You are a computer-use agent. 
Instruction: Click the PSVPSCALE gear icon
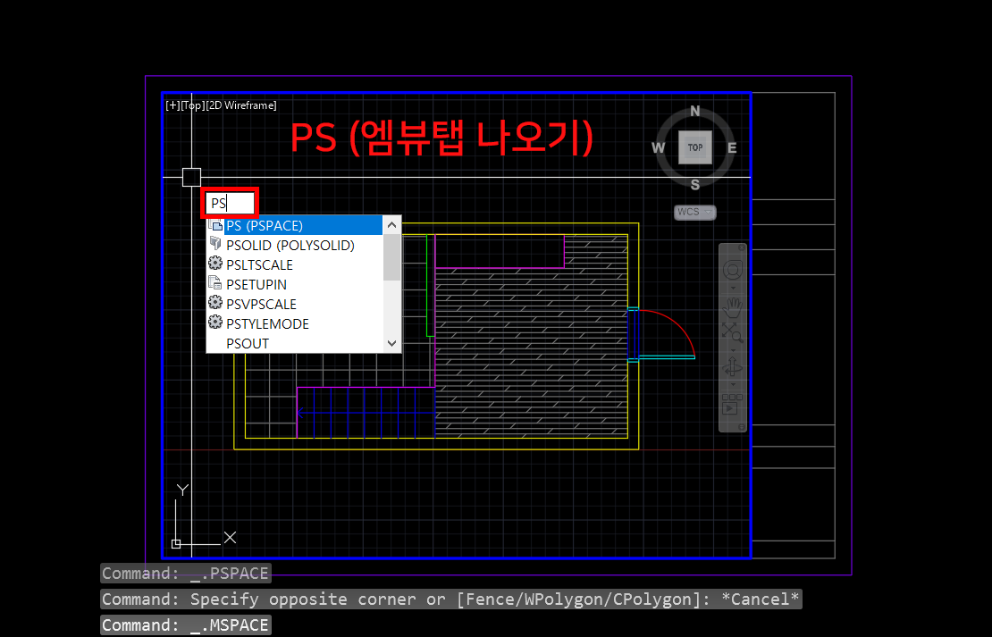pyautogui.click(x=215, y=302)
